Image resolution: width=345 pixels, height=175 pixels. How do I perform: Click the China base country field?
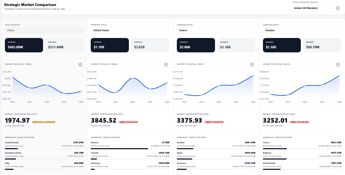click(x=44, y=30)
